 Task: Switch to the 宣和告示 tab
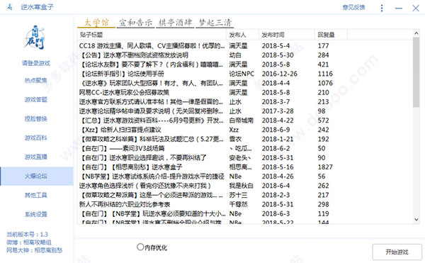click(x=135, y=23)
